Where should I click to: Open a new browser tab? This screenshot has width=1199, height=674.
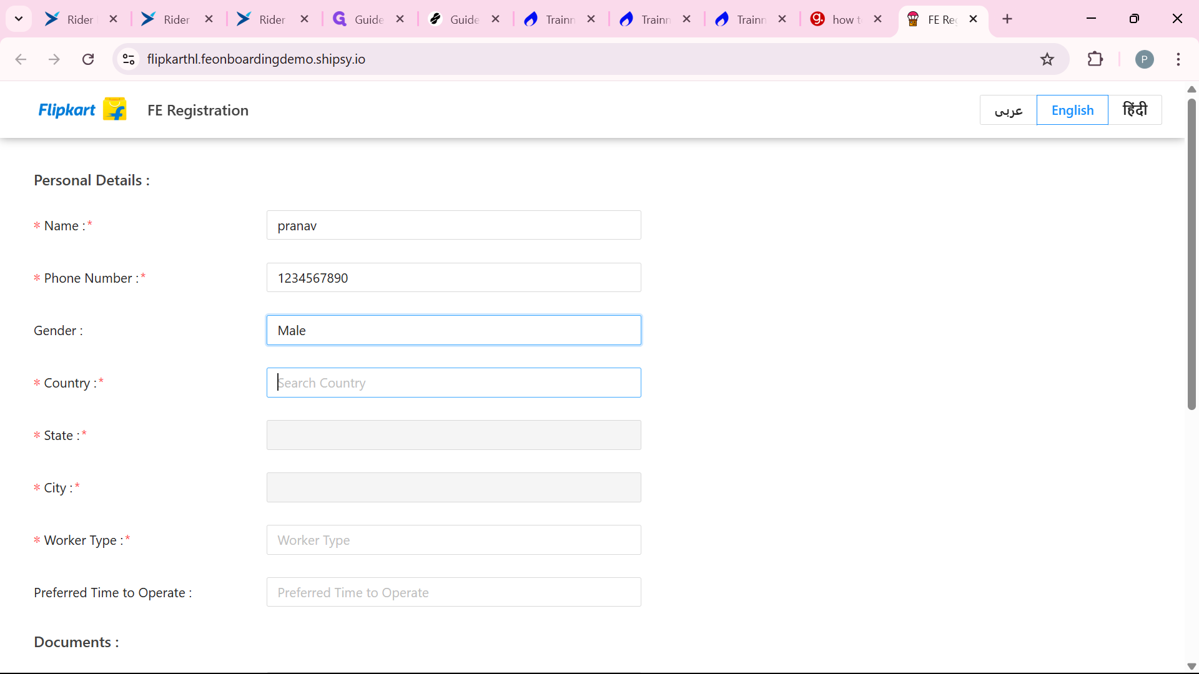[x=1007, y=19]
